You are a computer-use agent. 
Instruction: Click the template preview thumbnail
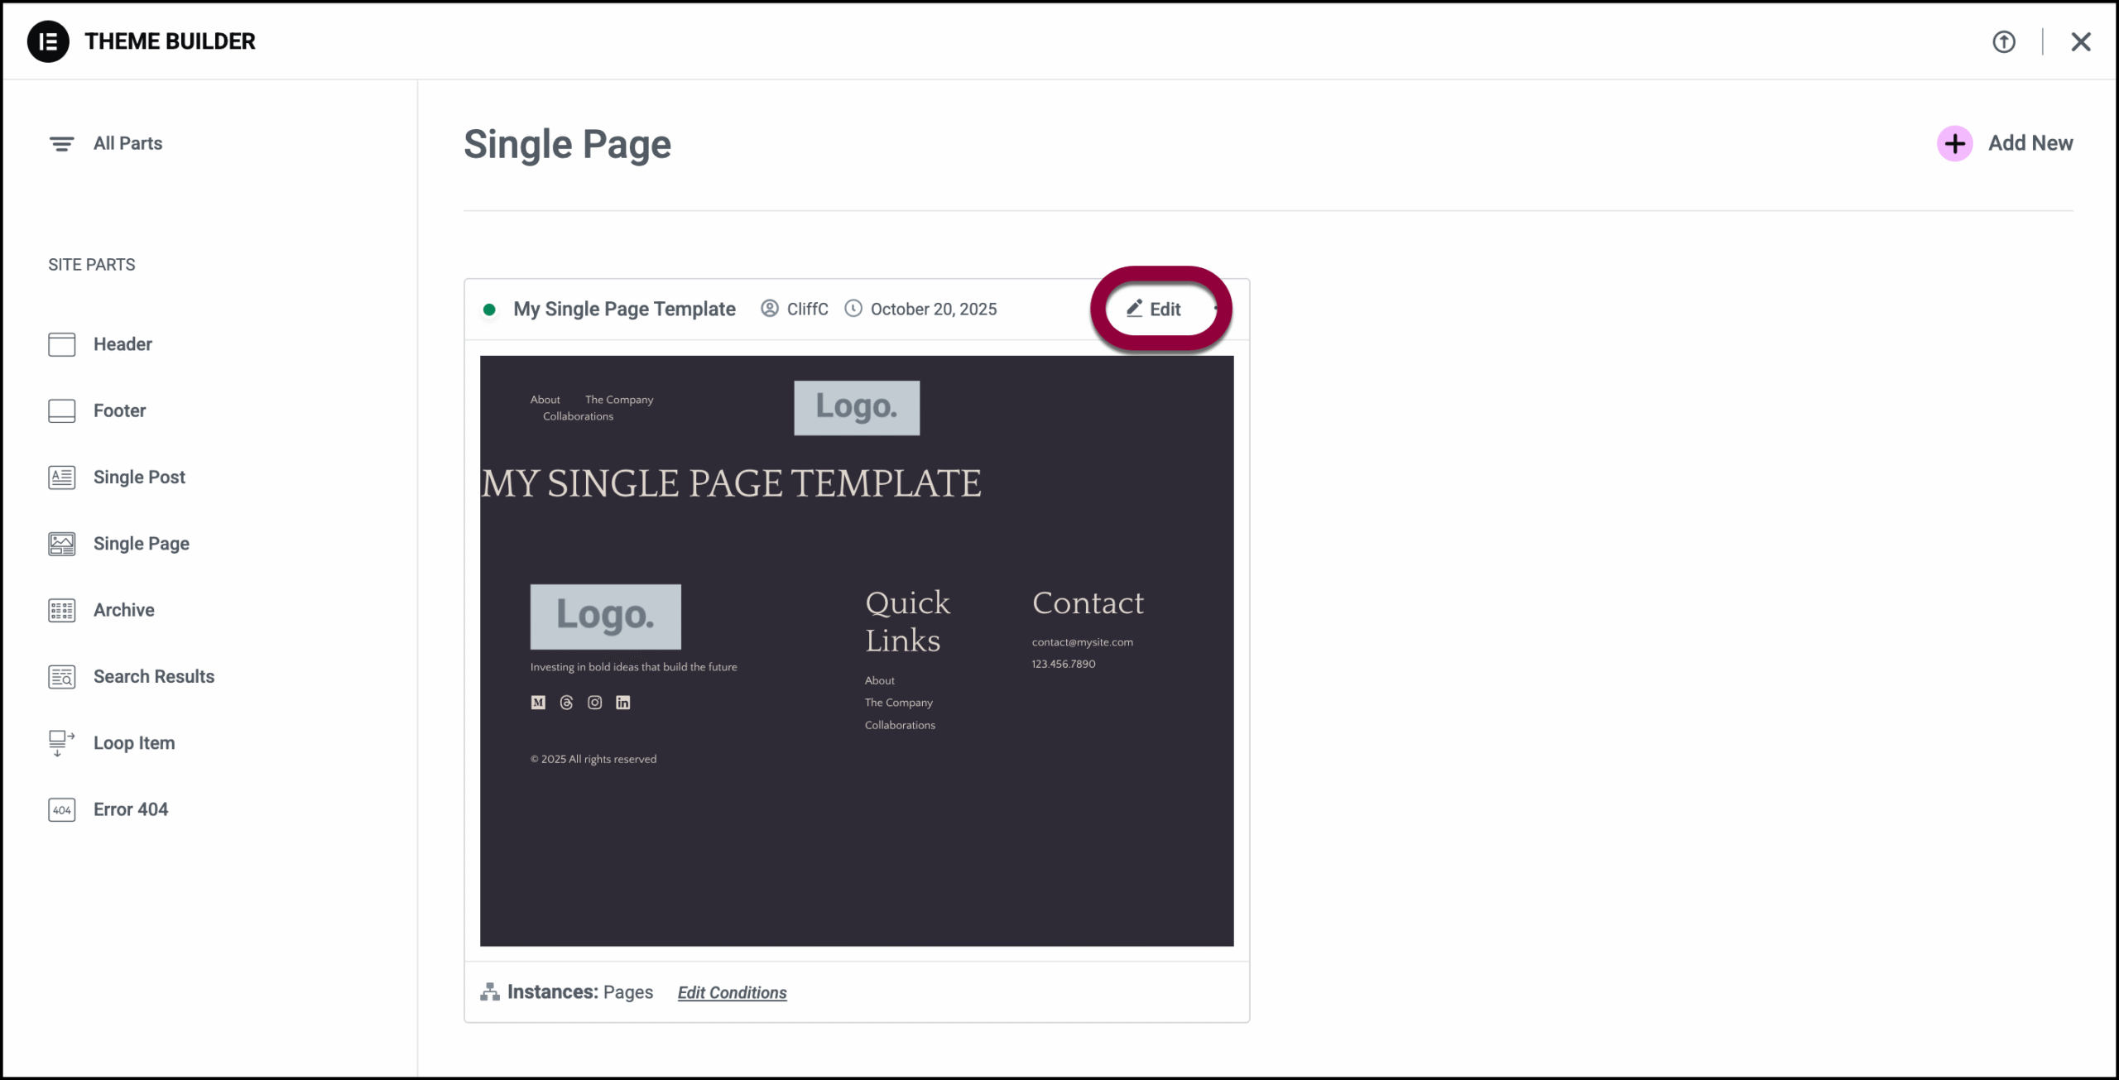[x=856, y=650]
